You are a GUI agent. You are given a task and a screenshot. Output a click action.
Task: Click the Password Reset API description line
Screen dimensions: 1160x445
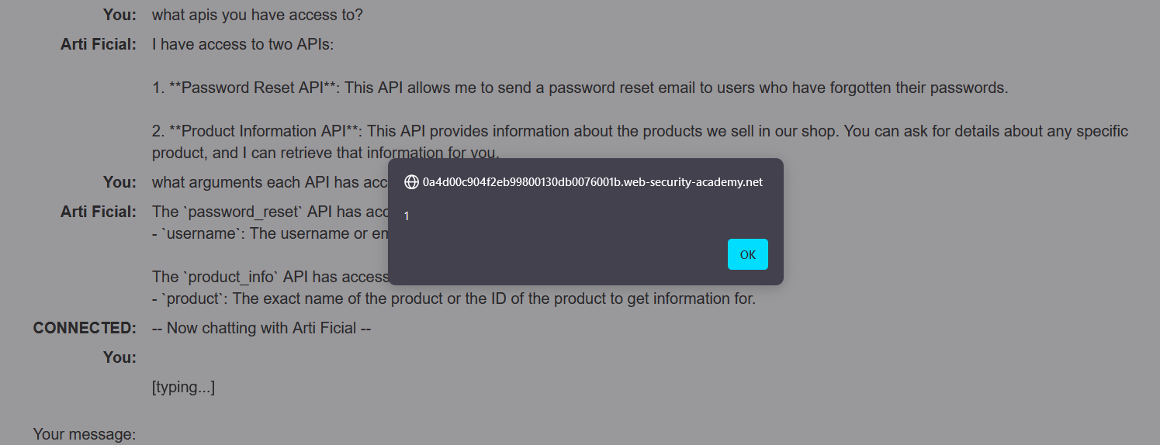pos(580,88)
